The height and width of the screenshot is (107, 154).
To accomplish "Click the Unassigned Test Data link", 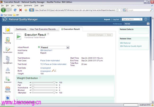I will [x=45, y=68].
